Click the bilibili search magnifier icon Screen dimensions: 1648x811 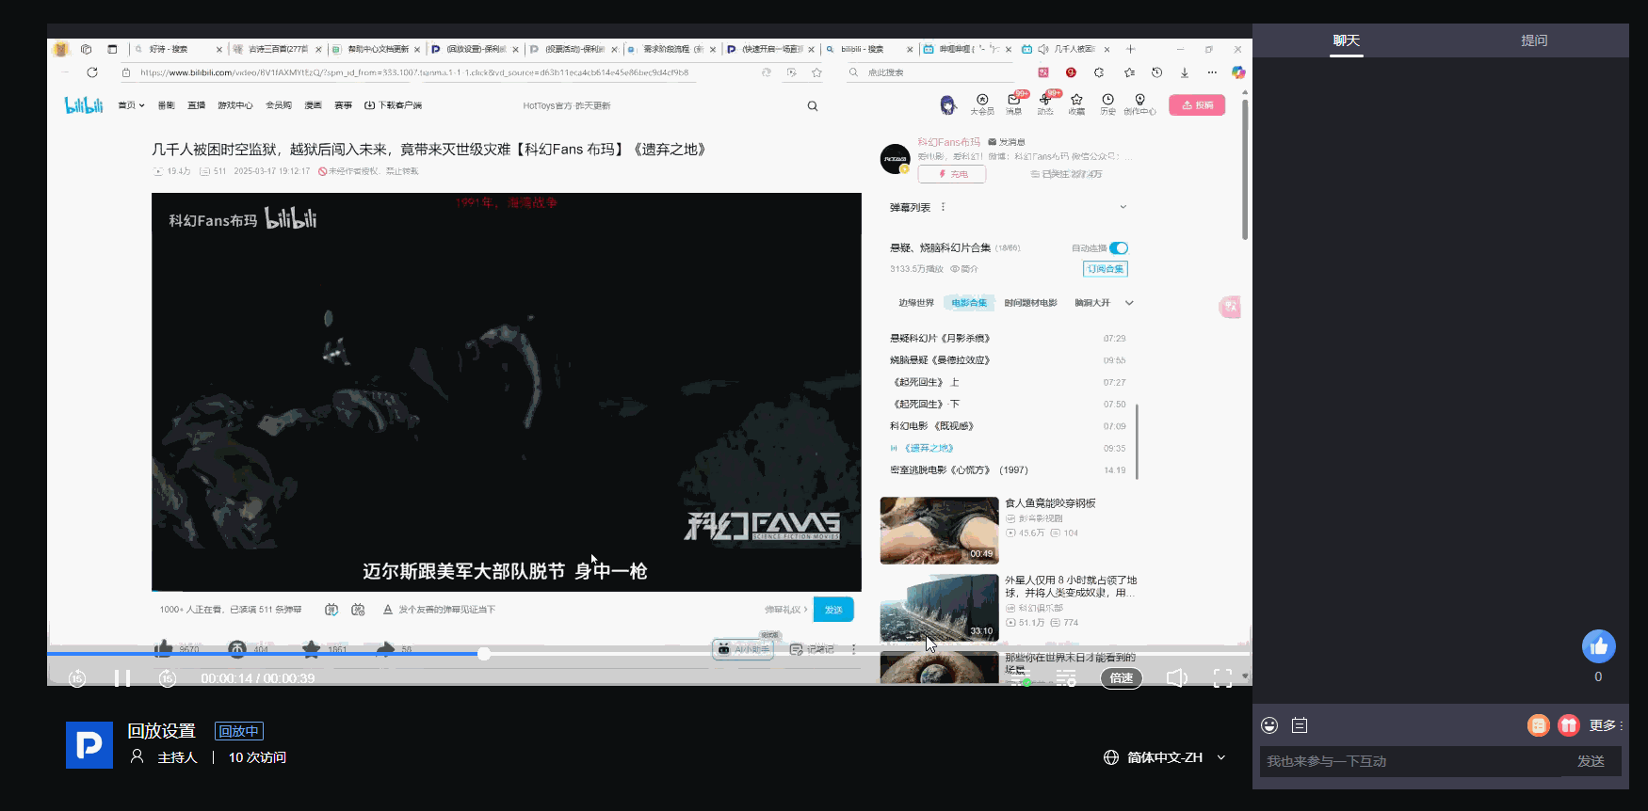(x=813, y=106)
